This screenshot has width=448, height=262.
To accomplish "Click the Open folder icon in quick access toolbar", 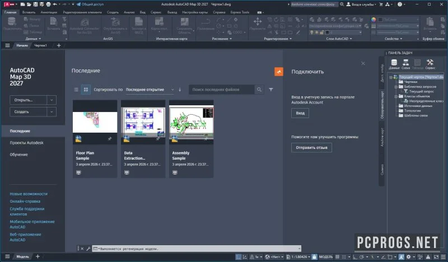I will (29, 4).
